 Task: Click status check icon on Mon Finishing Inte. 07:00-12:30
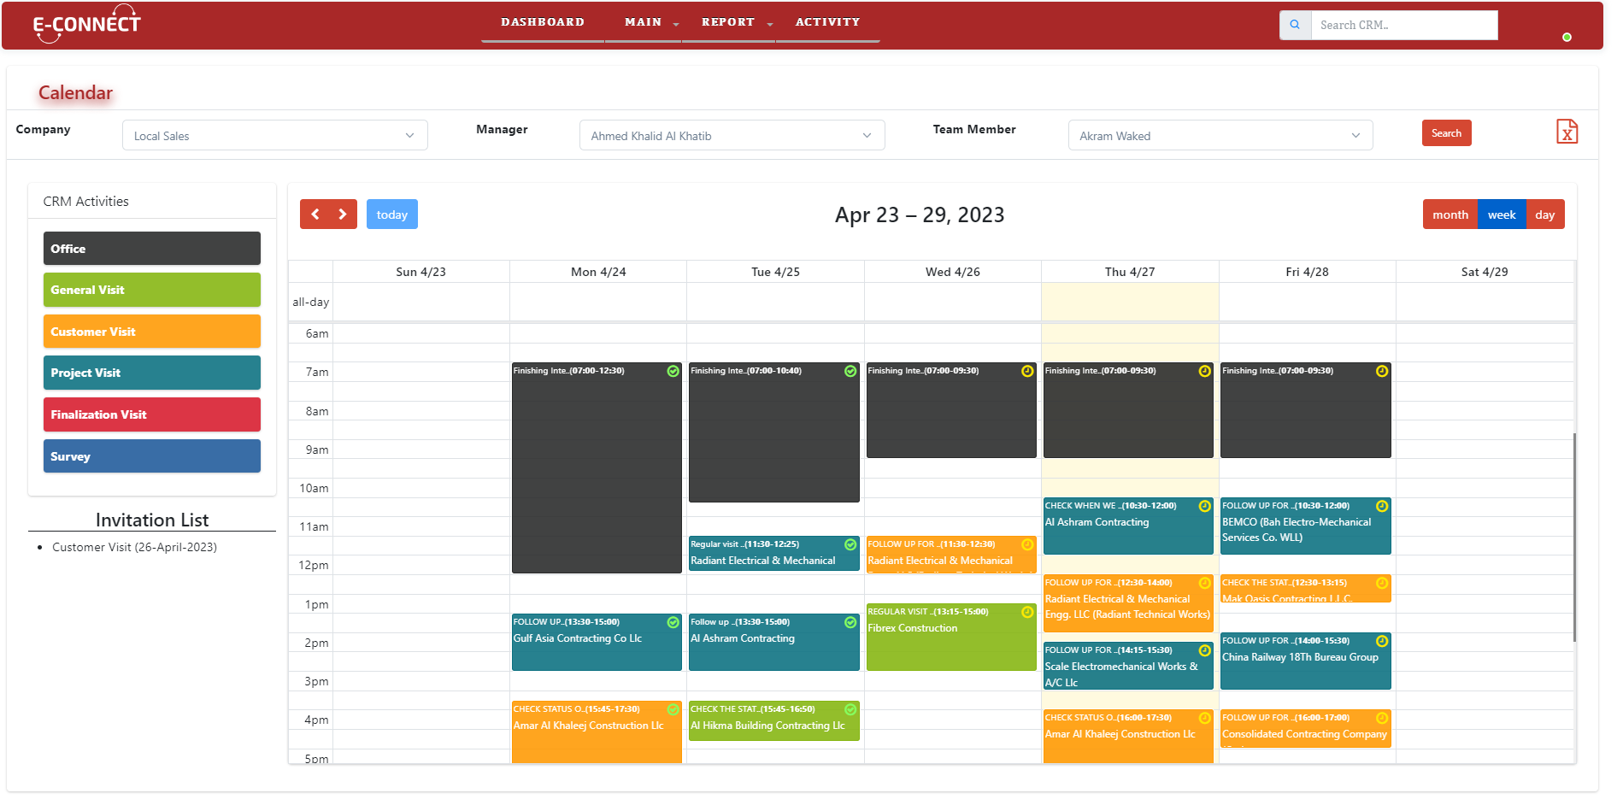click(x=673, y=371)
